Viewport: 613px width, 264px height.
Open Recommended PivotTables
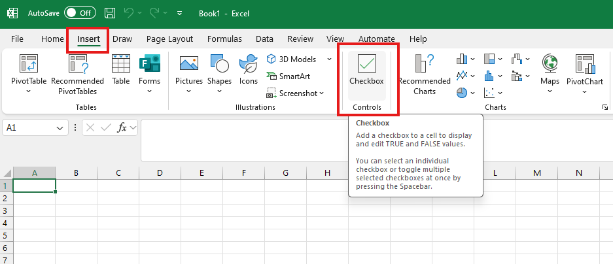point(78,64)
